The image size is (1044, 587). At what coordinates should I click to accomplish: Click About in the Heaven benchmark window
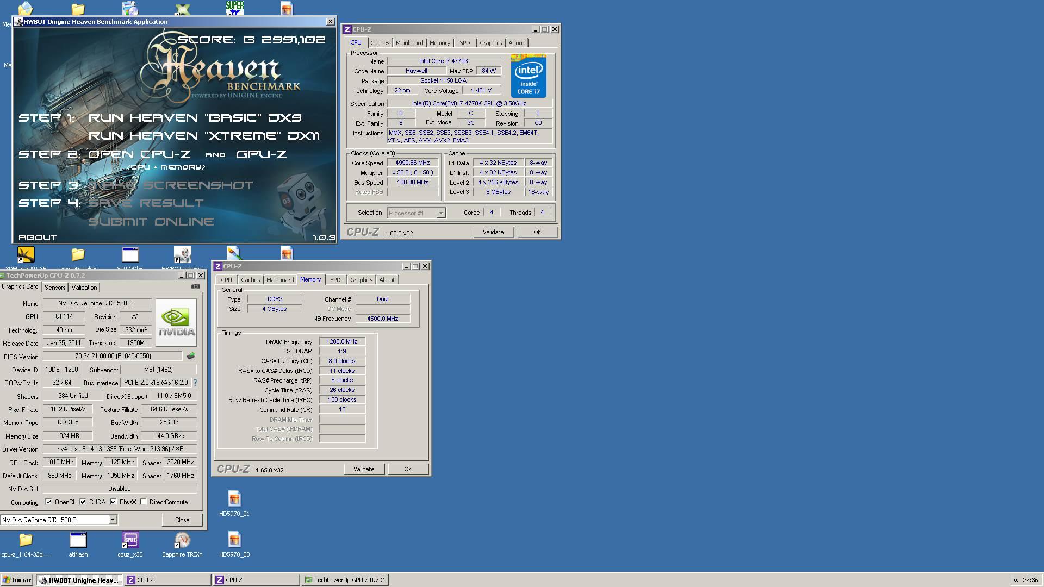coord(38,238)
